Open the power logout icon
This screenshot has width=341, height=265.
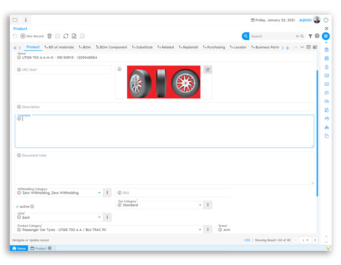point(326,20)
